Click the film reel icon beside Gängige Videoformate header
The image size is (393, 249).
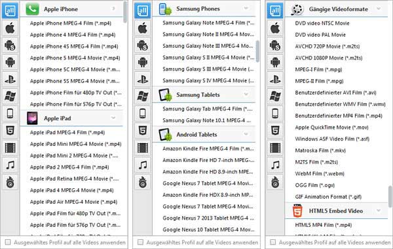297,9
